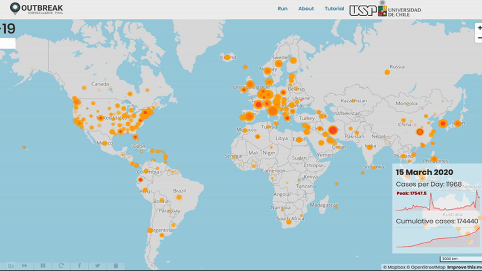Click the Universidad de Chile logo

coord(400,9)
